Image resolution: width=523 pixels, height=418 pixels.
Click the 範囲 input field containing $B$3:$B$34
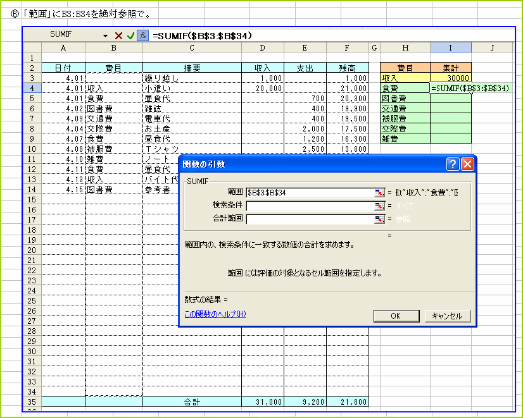click(x=310, y=192)
